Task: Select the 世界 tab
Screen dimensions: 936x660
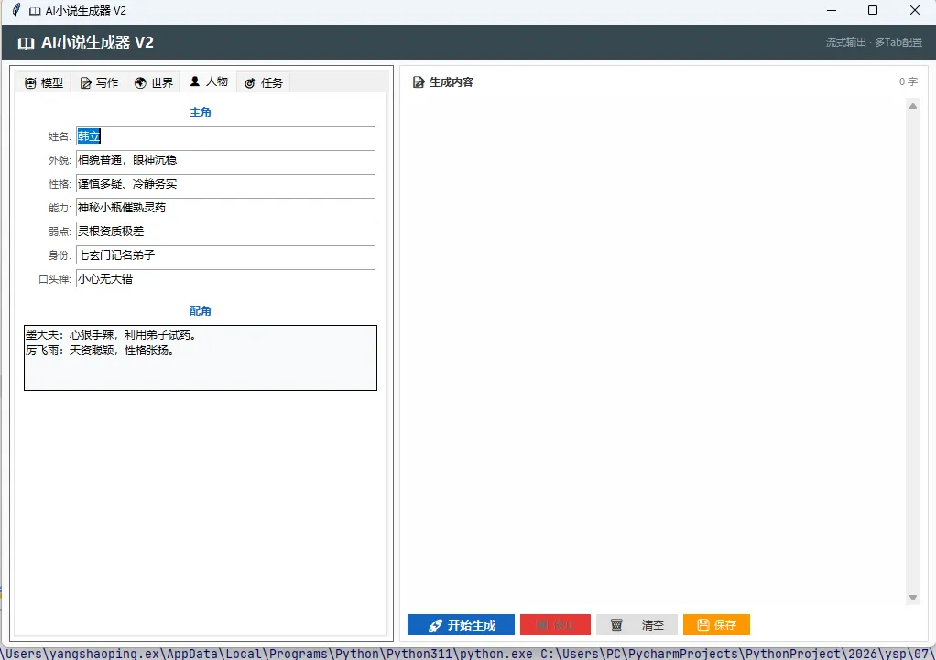Action: pyautogui.click(x=154, y=83)
